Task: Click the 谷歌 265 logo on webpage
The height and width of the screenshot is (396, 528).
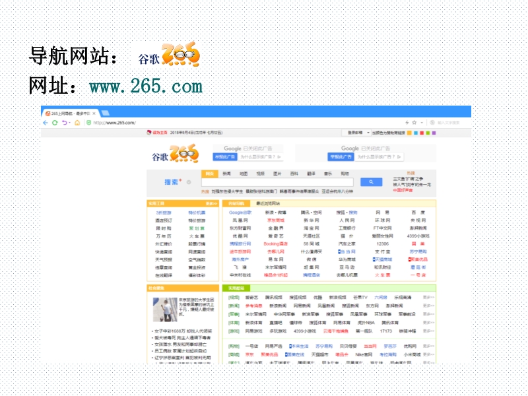Action: tap(176, 155)
